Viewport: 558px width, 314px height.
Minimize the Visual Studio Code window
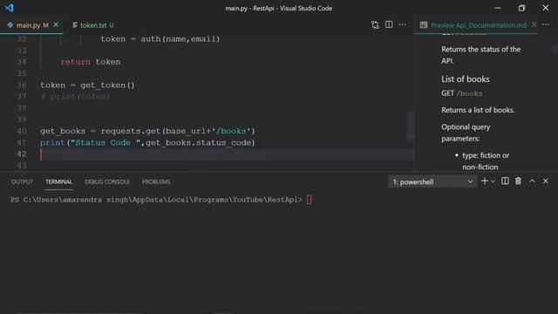[498, 8]
